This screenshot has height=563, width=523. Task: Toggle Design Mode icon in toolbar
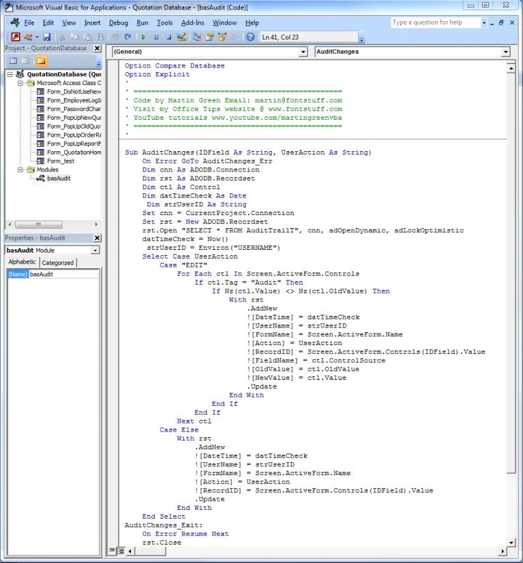click(x=182, y=37)
